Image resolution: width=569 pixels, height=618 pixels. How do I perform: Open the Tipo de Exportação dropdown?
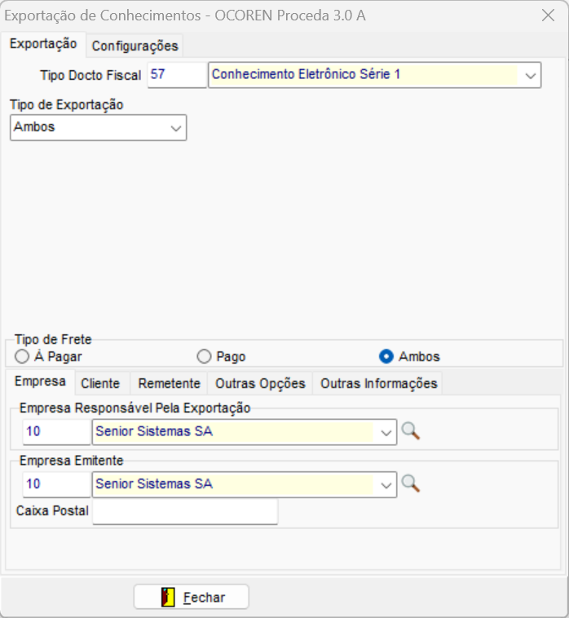[175, 128]
